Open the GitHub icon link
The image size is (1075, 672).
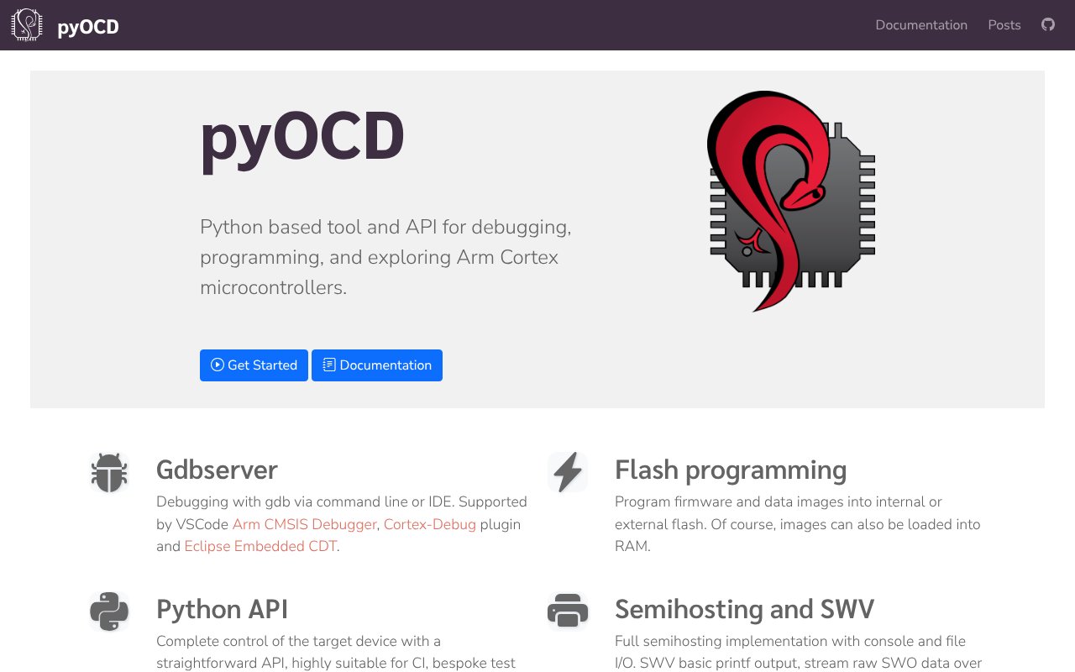pyautogui.click(x=1047, y=24)
